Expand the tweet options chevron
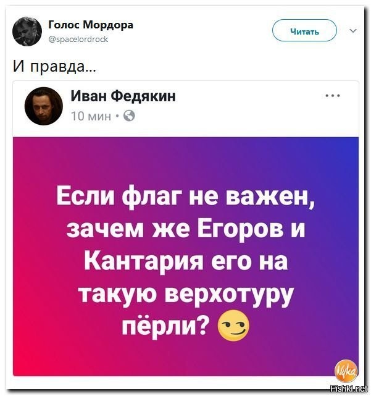 click(353, 31)
